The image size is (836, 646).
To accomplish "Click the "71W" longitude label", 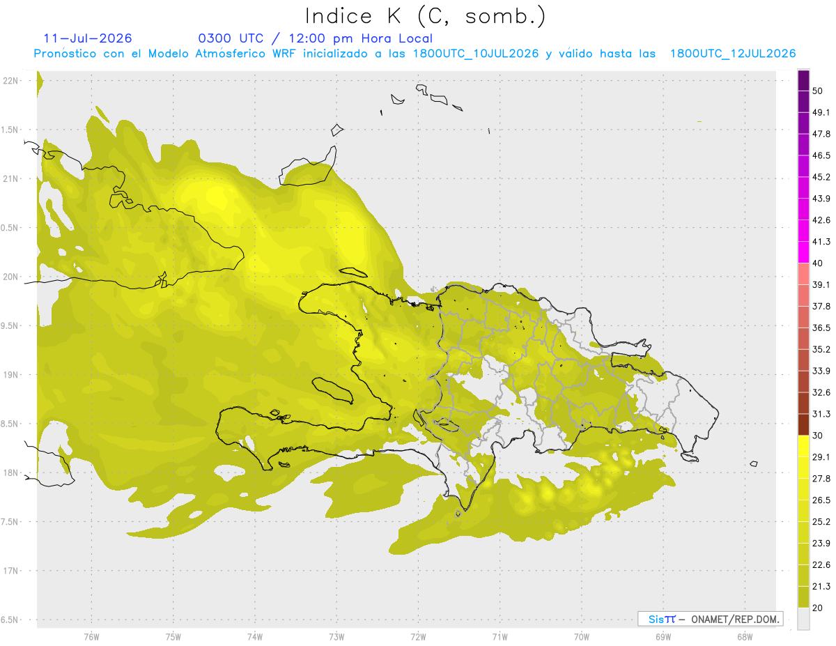I will pyautogui.click(x=500, y=636).
